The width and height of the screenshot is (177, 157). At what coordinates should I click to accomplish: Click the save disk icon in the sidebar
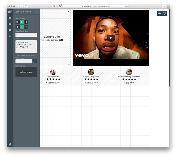point(10,144)
